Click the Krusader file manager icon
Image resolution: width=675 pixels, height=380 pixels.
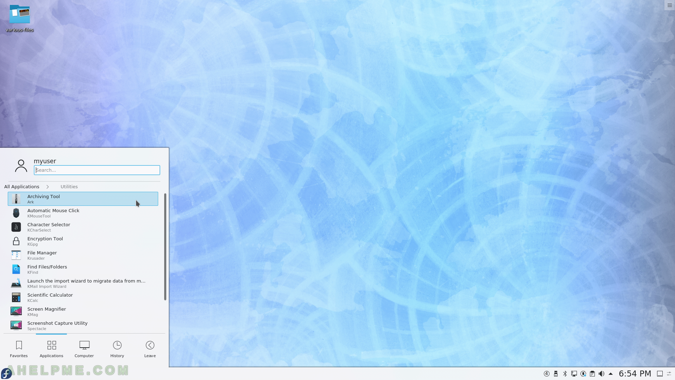coord(16,255)
